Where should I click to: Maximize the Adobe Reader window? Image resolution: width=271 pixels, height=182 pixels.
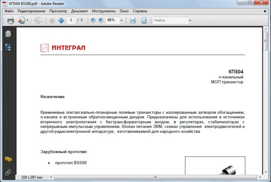(250, 2)
